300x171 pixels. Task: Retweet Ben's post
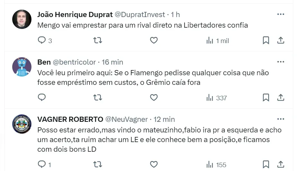point(98,97)
